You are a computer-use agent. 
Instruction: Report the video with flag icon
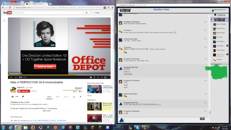point(80,97)
